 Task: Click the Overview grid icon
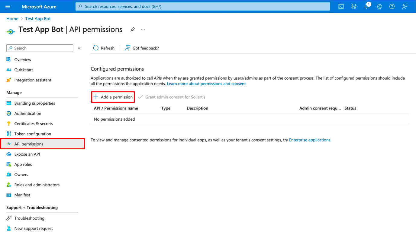(9, 59)
